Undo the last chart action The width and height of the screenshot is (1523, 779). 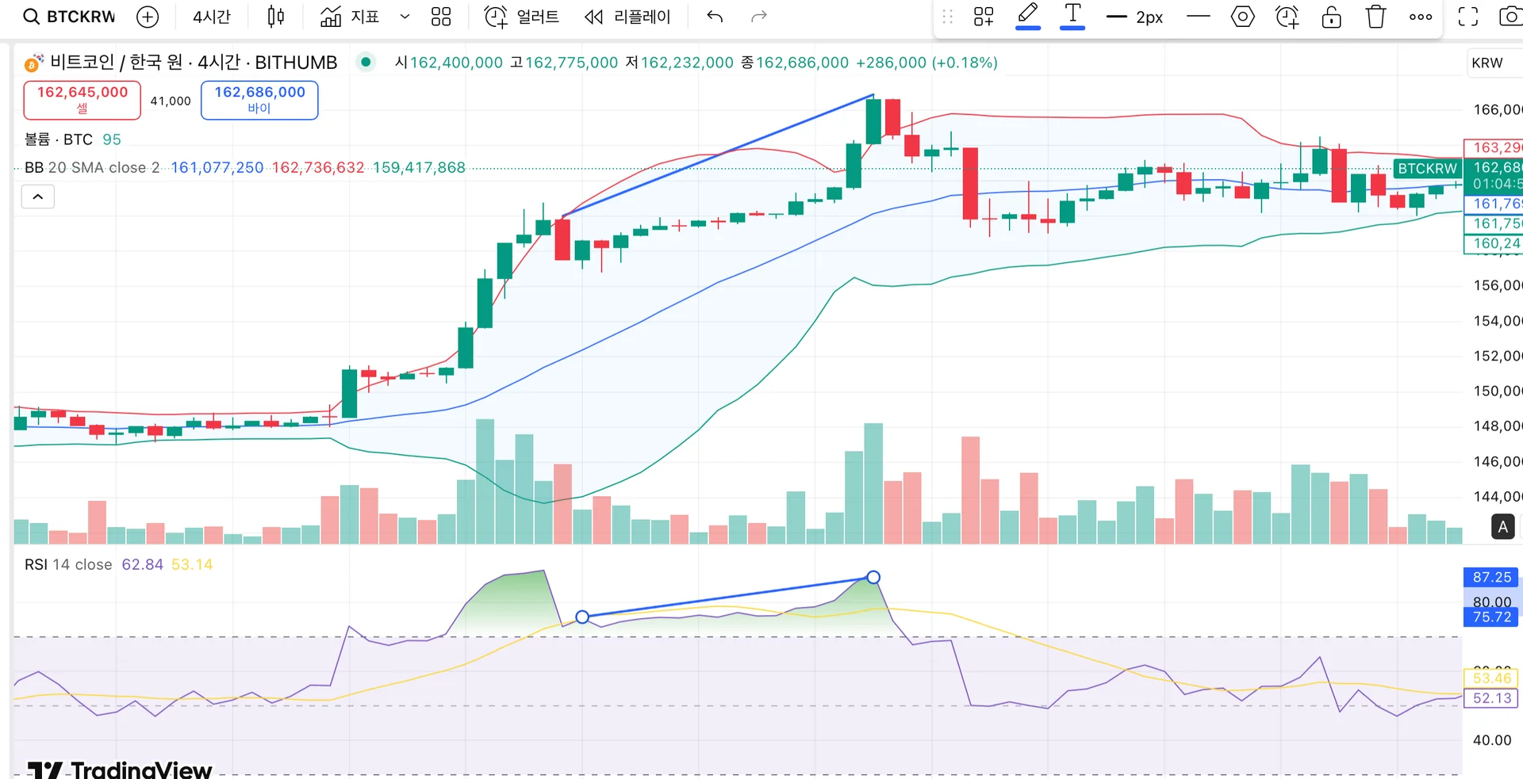pyautogui.click(x=715, y=17)
